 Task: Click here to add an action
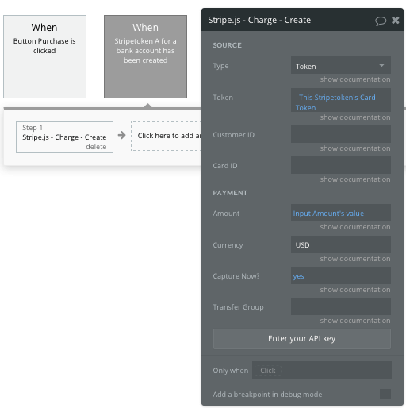tap(167, 136)
